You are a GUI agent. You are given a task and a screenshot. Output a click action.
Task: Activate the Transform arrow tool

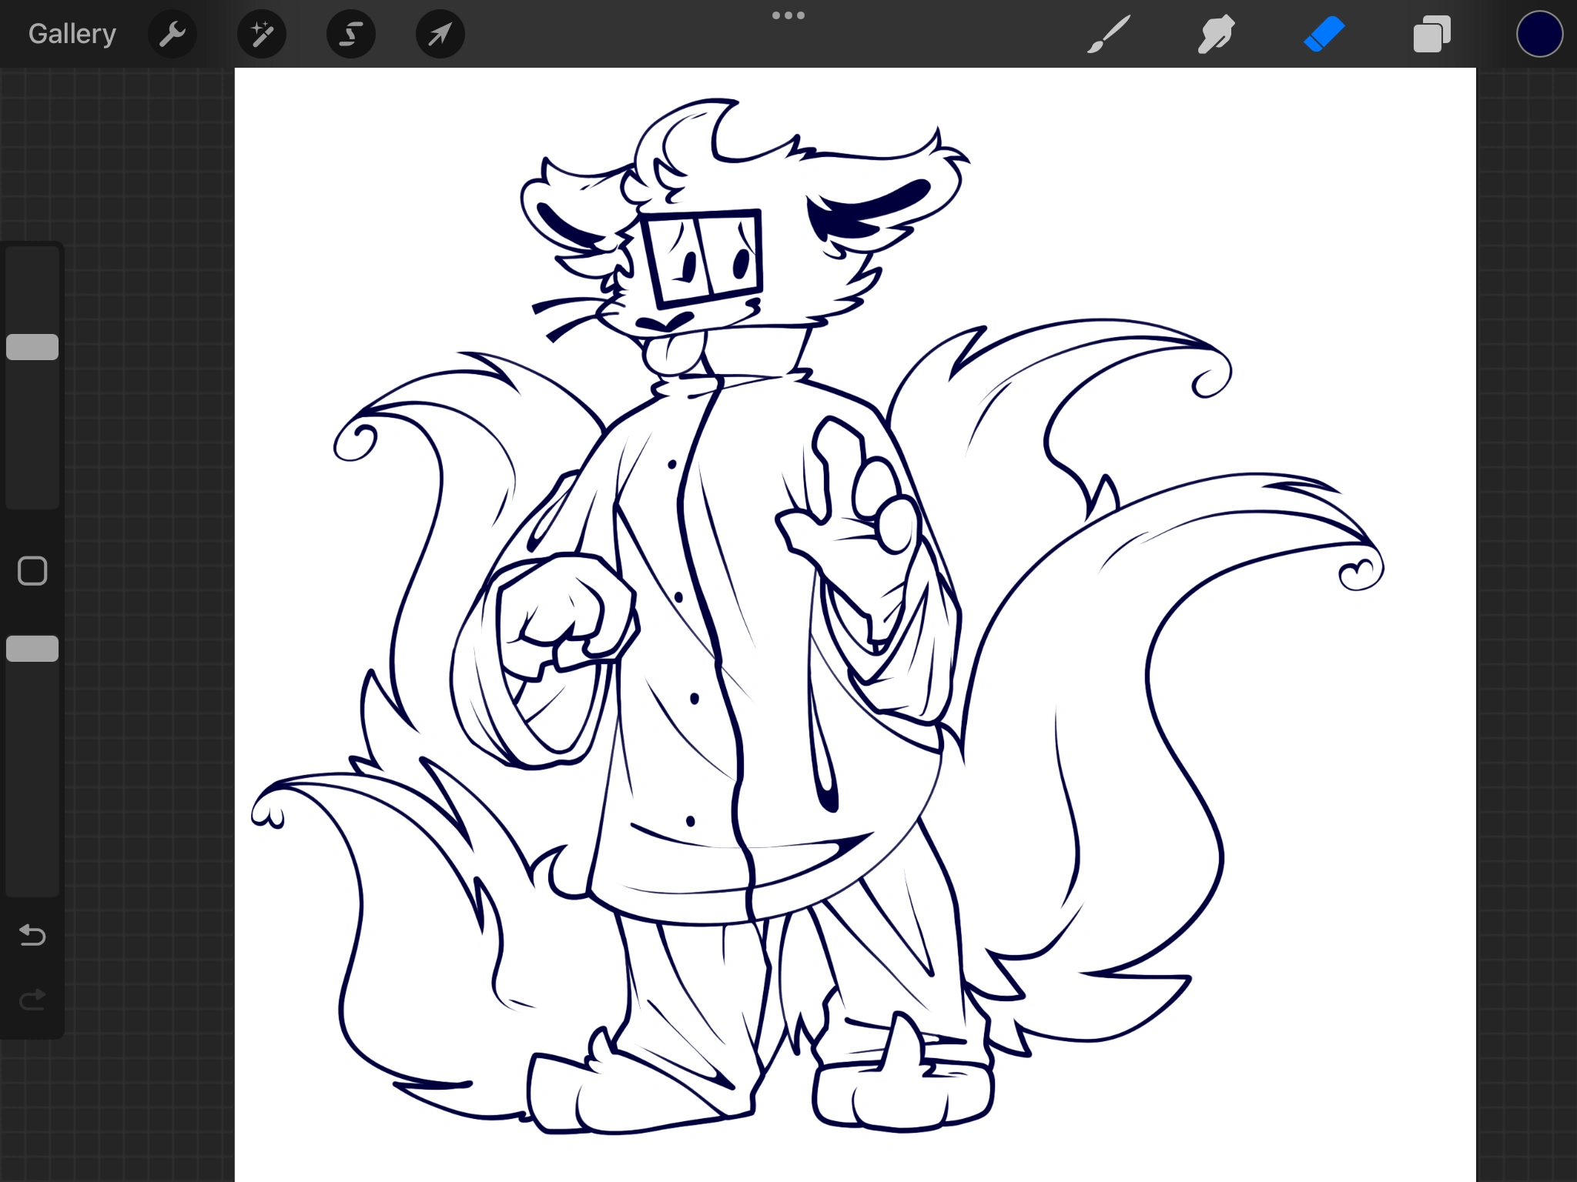pyautogui.click(x=439, y=33)
